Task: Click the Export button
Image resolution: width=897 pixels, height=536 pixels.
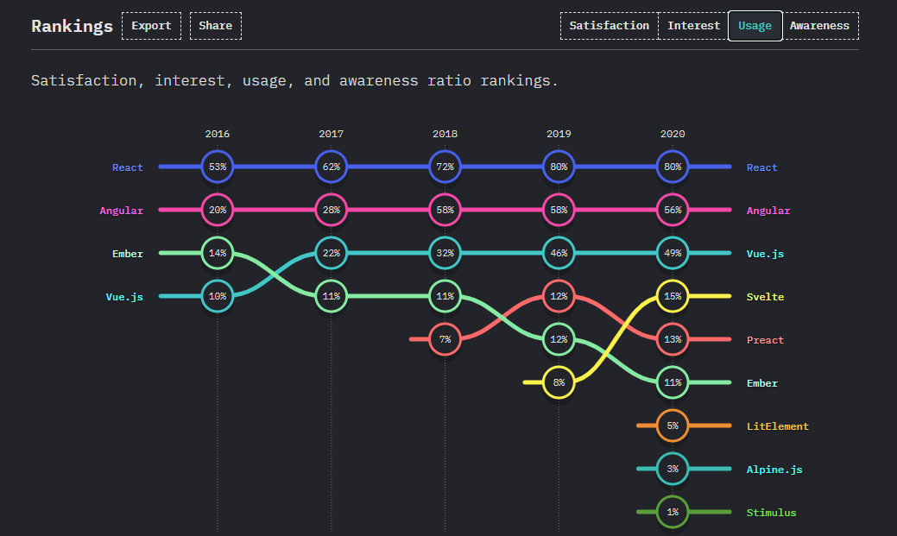Action: pos(151,26)
